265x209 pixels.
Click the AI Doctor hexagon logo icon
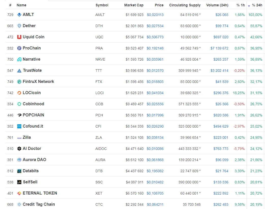point(19,149)
